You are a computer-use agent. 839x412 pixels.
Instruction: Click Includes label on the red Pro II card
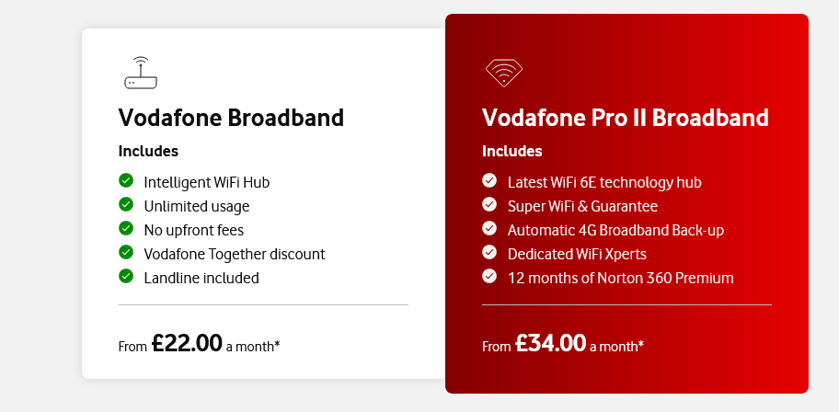pos(512,152)
